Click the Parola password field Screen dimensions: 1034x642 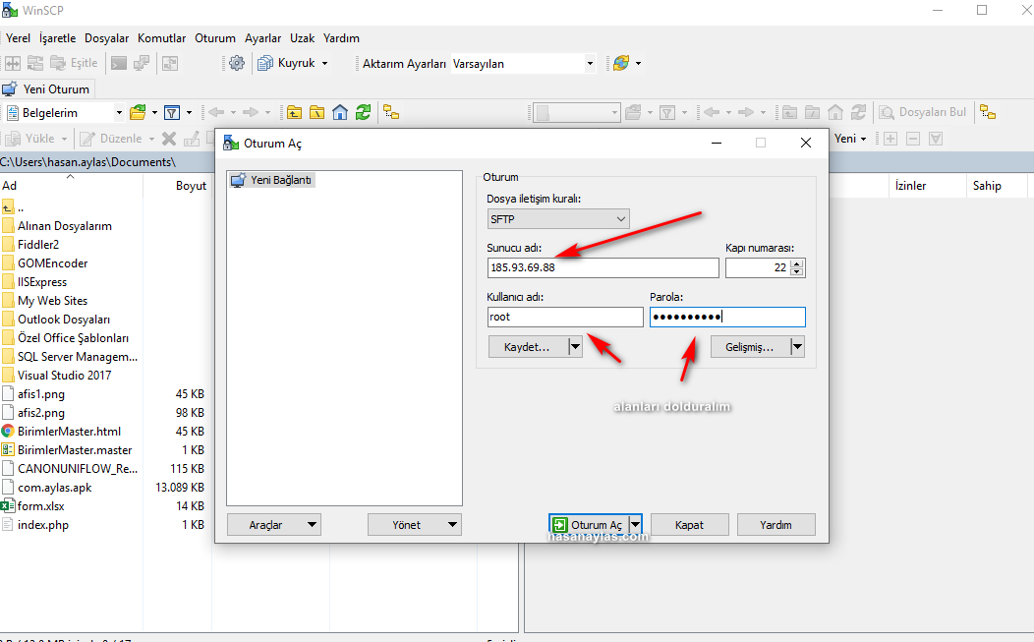(x=727, y=317)
